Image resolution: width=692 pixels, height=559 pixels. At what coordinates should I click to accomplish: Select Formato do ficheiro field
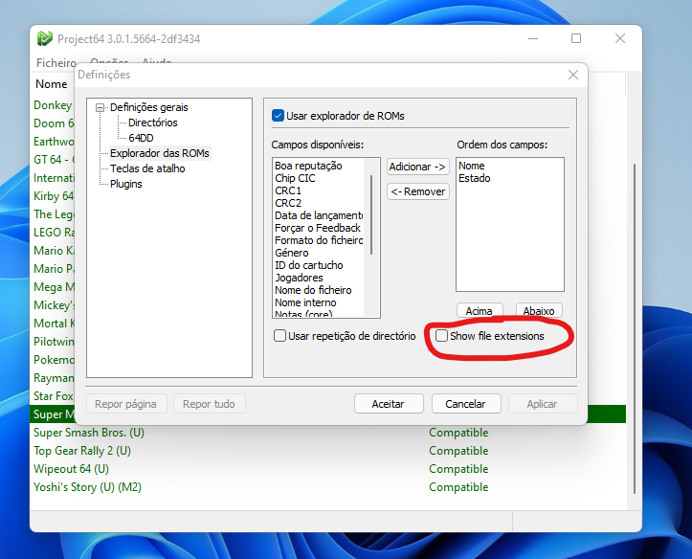coord(319,240)
